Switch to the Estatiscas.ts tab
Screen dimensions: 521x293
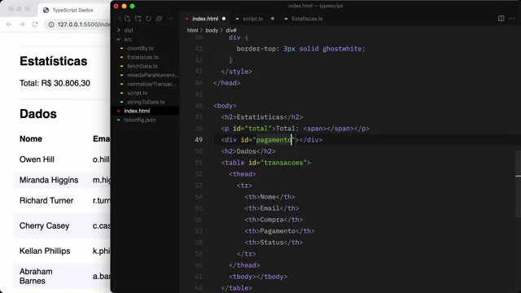[307, 19]
